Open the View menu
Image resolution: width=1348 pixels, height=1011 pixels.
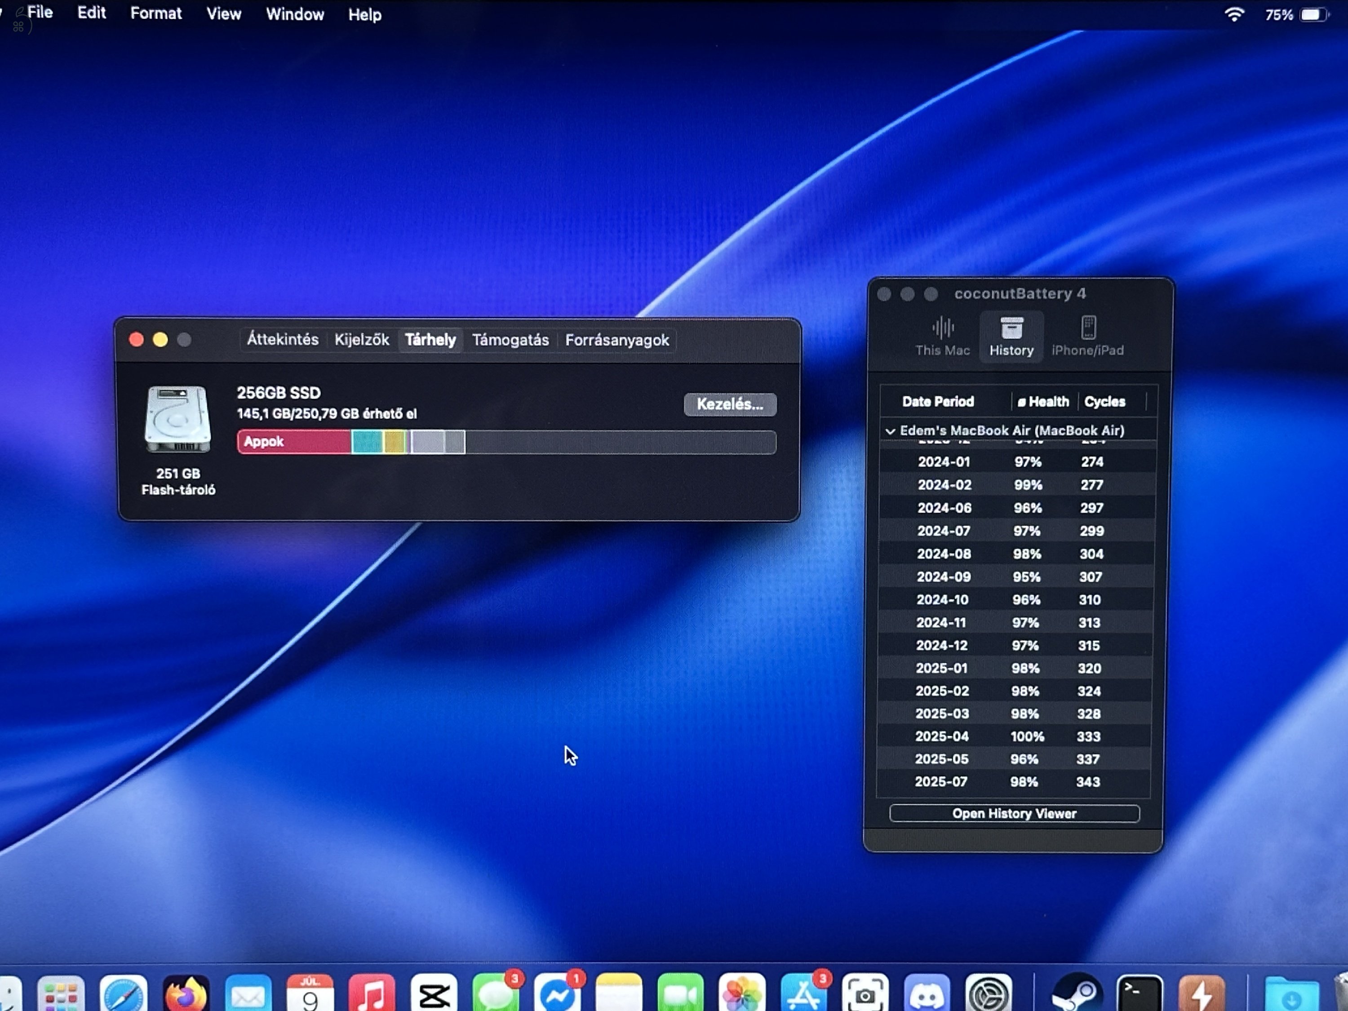pyautogui.click(x=224, y=14)
